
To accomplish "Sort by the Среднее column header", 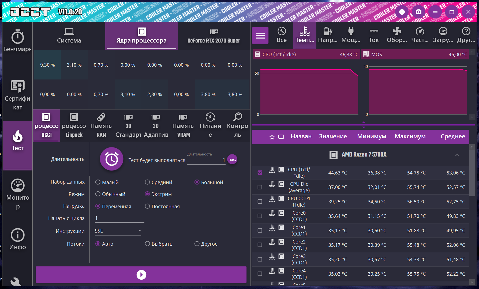I will point(453,136).
